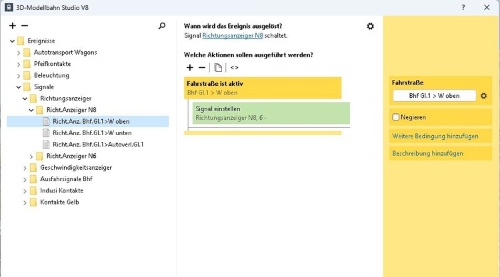Screen dimensions: 500x277
Task: Select the Signale folder label
Action: (x=44, y=87)
